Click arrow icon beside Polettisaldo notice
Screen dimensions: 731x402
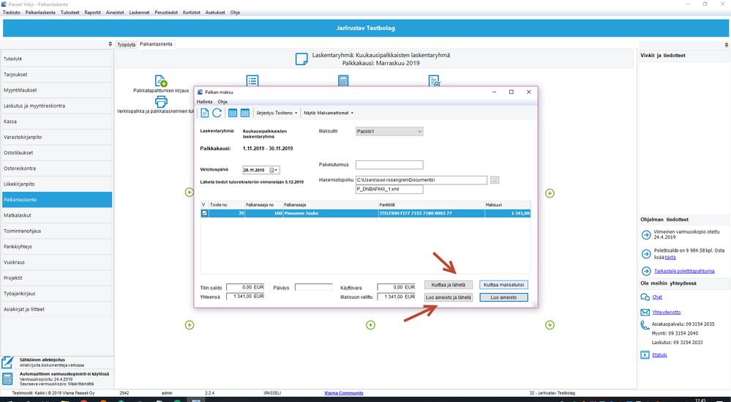coord(646,253)
